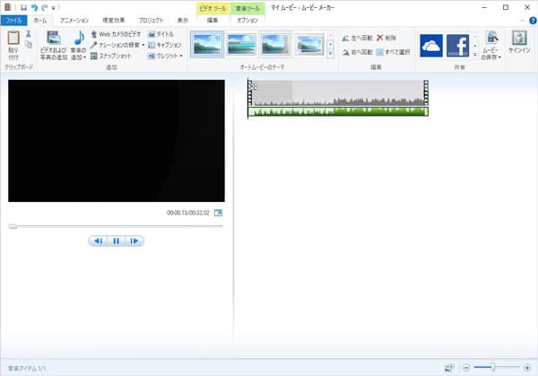Click the Sign in (サインイン) icon
The height and width of the screenshot is (376, 538).
click(519, 39)
